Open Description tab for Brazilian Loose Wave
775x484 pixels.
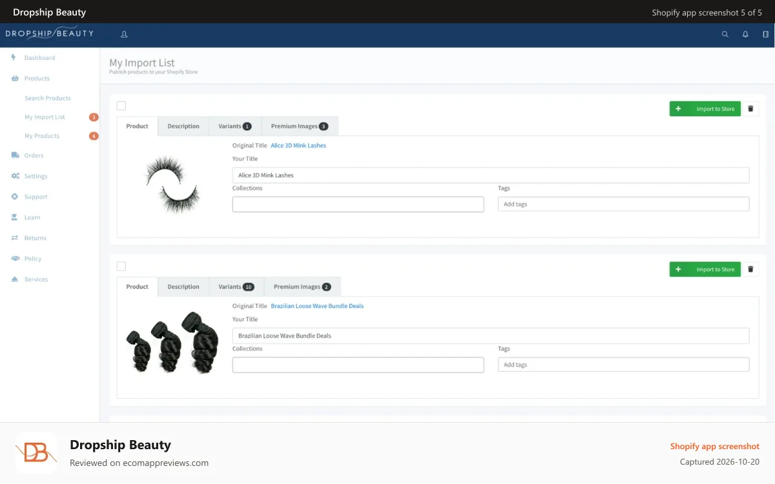click(x=183, y=287)
